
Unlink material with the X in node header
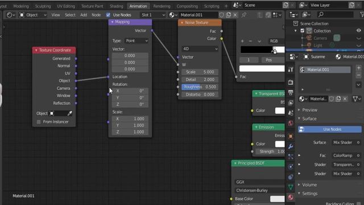point(235,15)
